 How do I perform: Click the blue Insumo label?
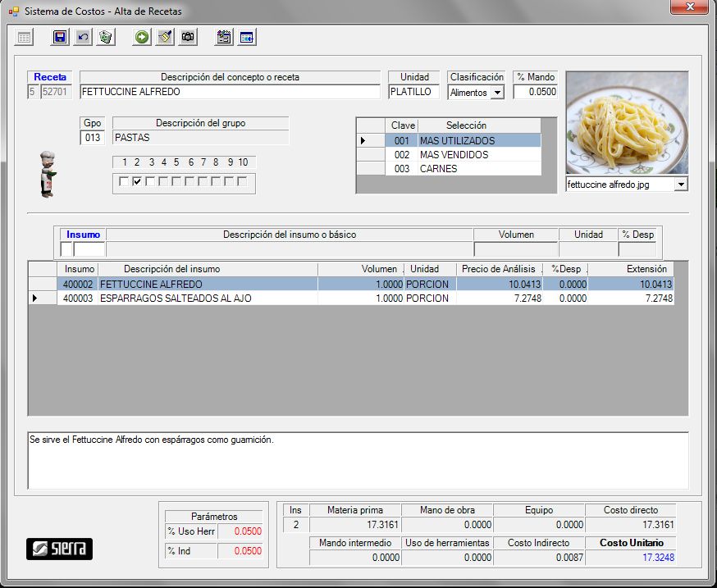pos(83,235)
